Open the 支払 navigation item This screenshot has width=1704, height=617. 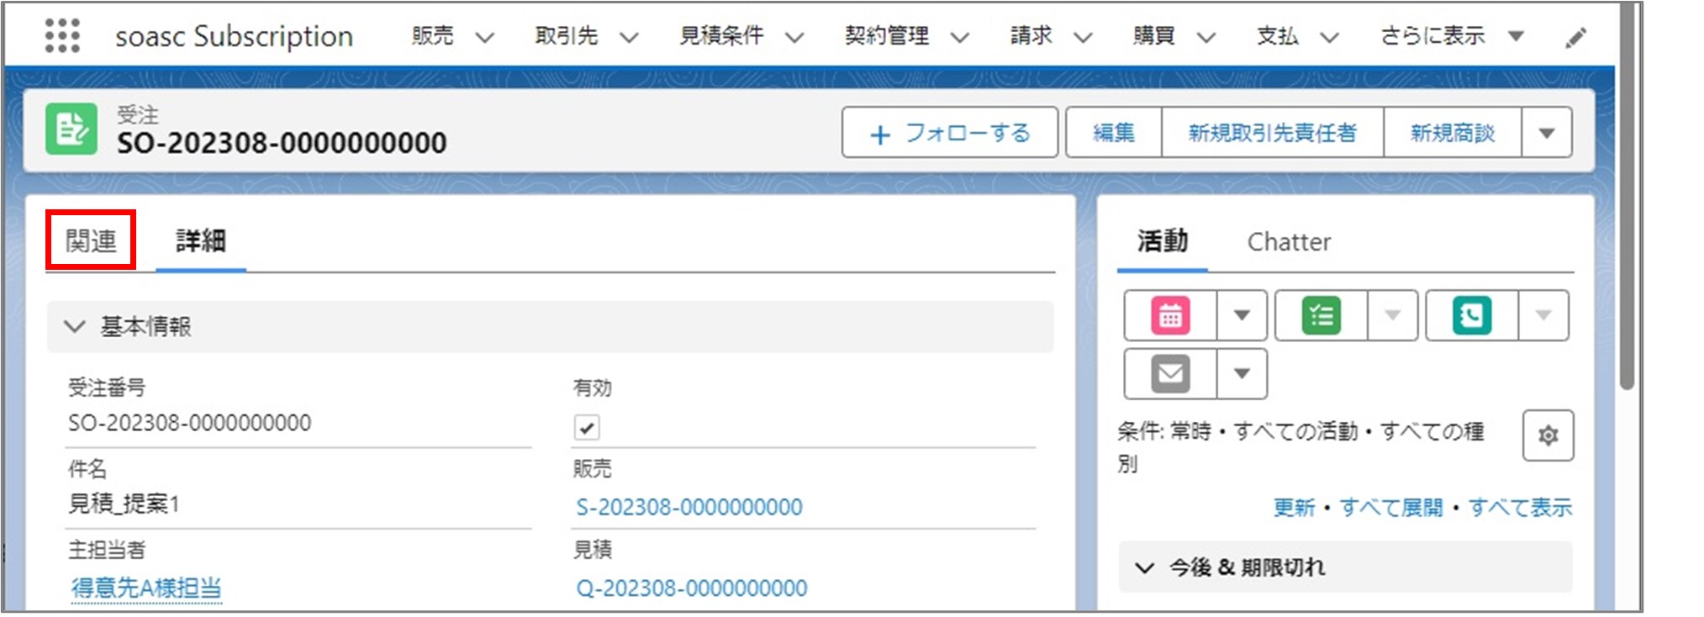[x=1277, y=36]
